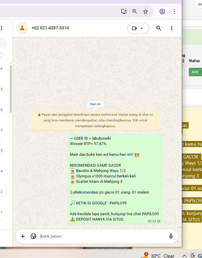This screenshot has height=258, width=202.
Task: Click contact number +62 821-4387-5314
Action: point(50,28)
